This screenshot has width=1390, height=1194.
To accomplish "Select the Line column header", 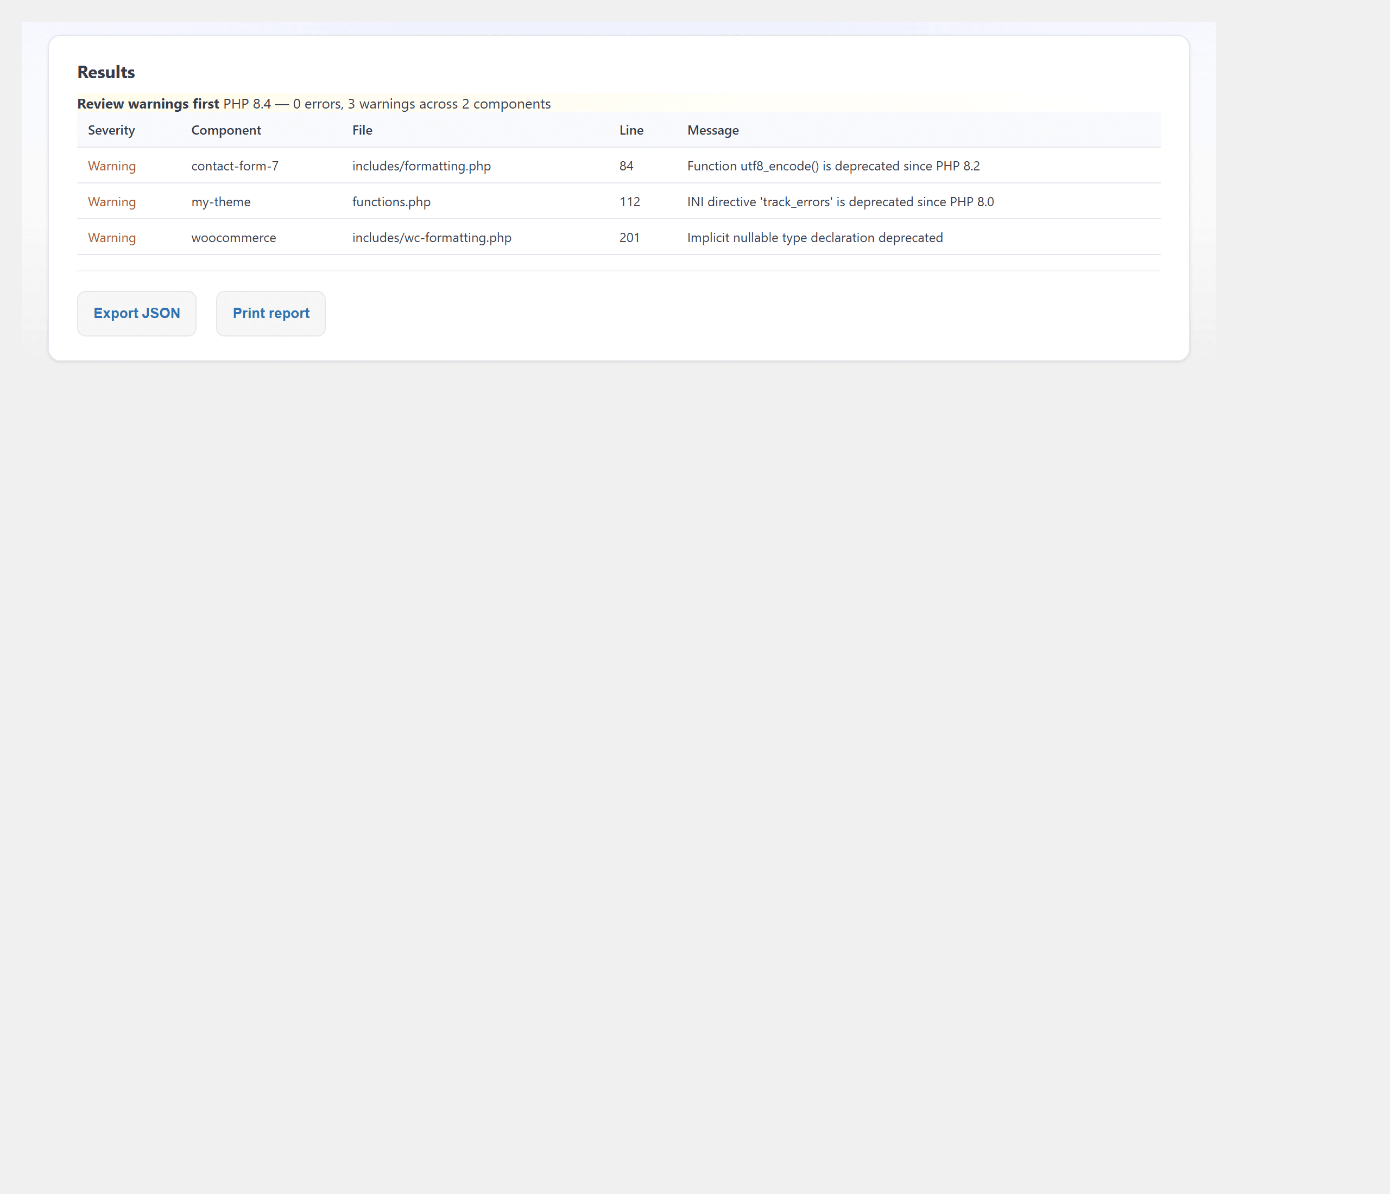I will click(x=631, y=130).
